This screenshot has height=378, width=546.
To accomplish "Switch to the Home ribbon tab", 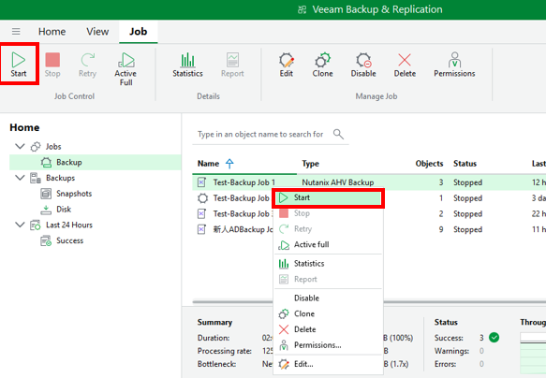I will 52,32.
